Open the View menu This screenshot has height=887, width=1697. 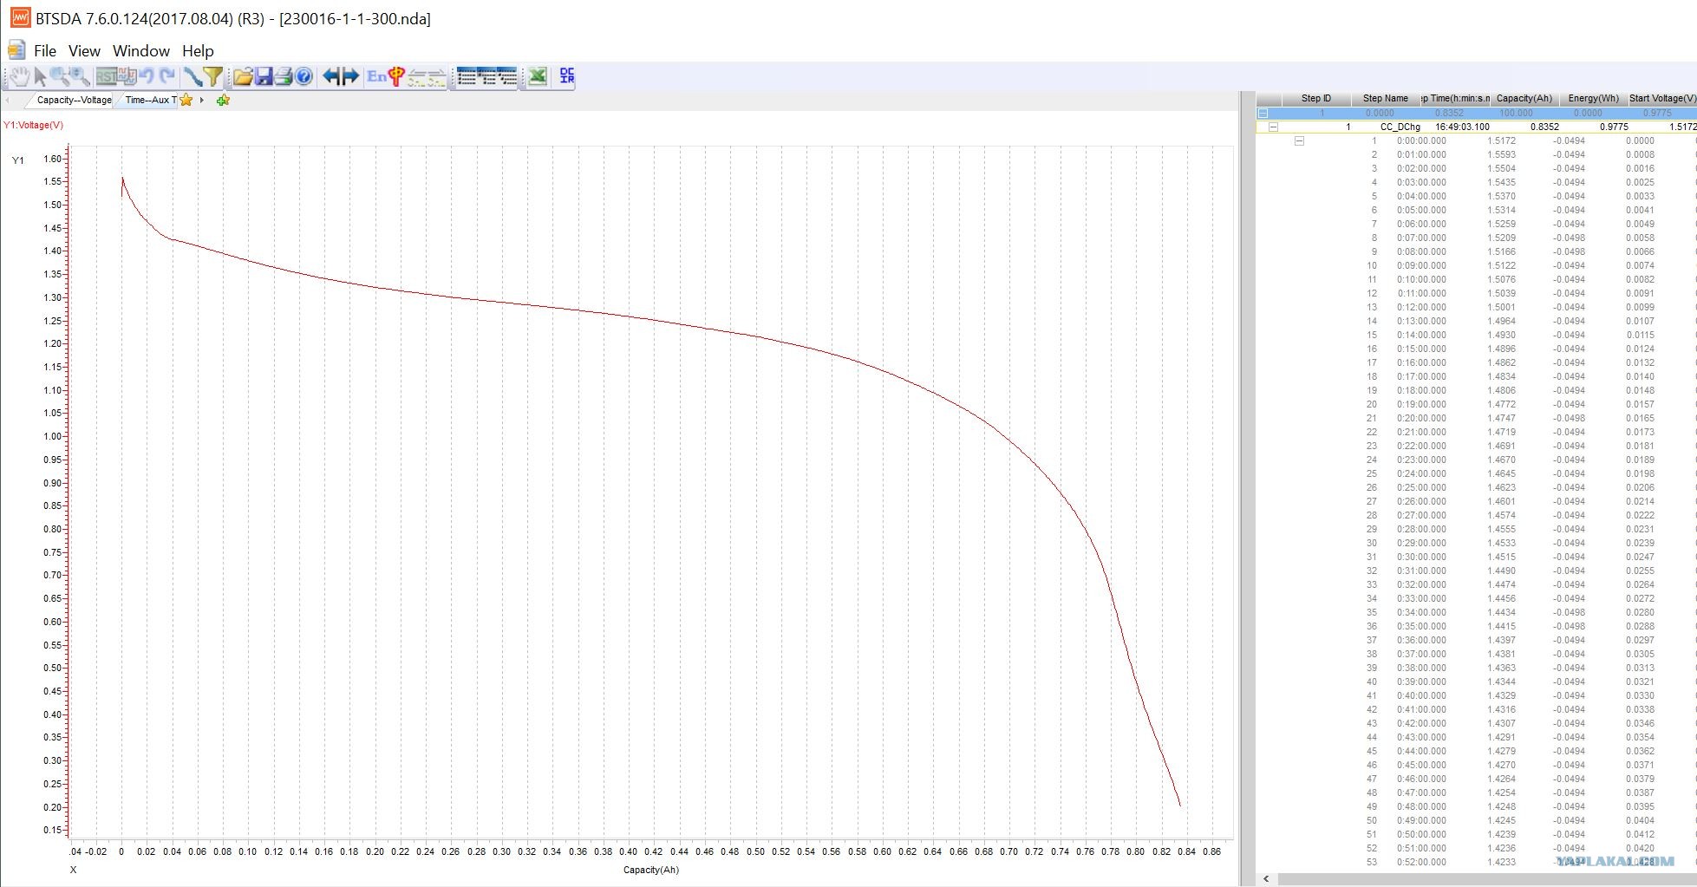[84, 50]
